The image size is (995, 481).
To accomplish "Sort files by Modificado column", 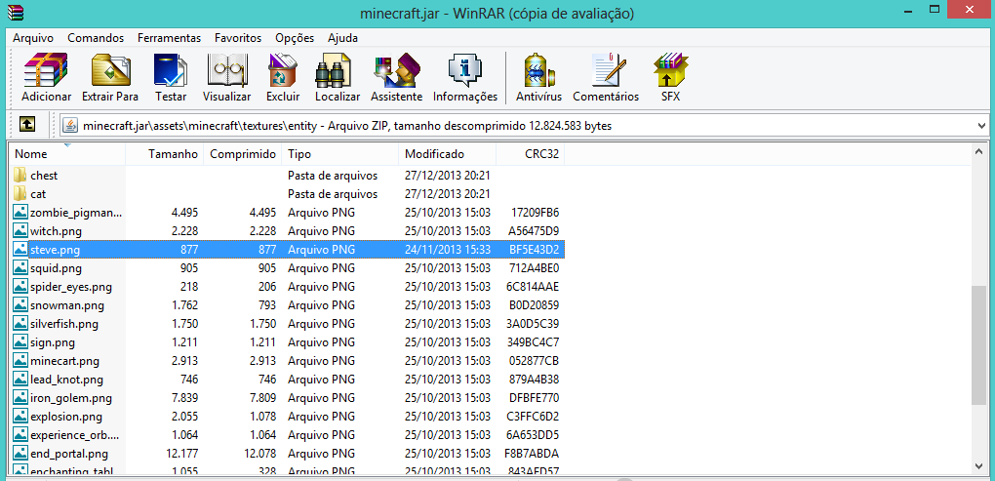I will tap(448, 154).
